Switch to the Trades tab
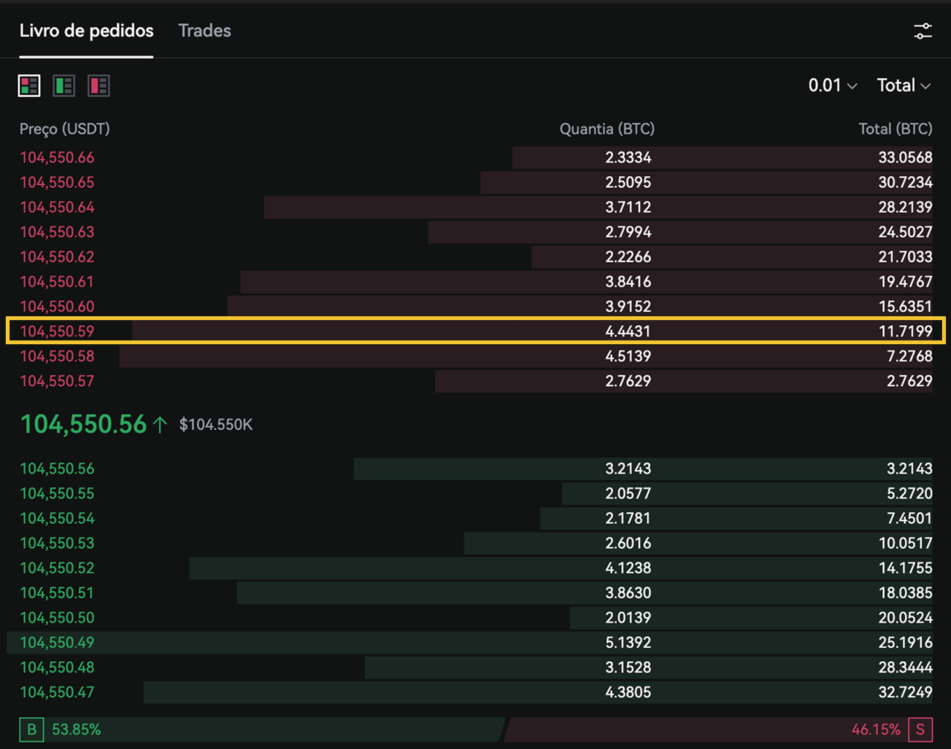This screenshot has width=951, height=749. (204, 31)
